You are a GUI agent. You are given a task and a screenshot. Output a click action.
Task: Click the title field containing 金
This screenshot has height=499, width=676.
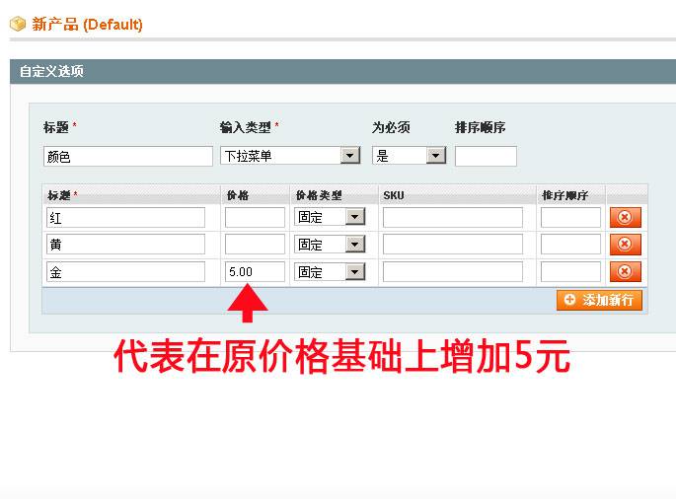point(125,272)
